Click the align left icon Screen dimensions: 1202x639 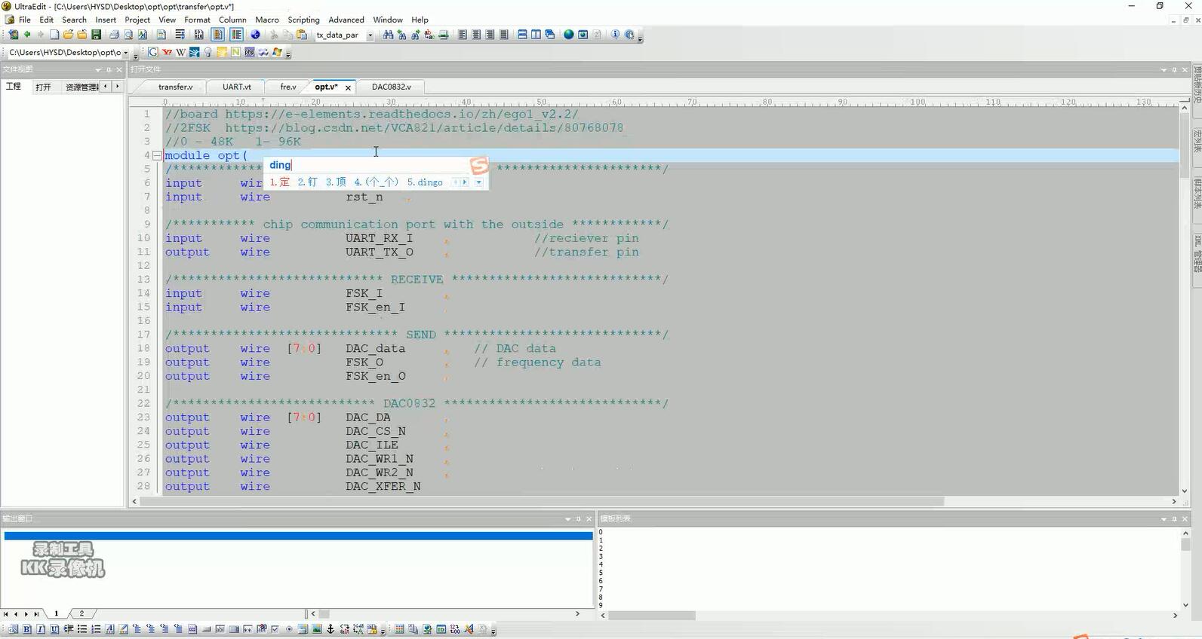463,35
